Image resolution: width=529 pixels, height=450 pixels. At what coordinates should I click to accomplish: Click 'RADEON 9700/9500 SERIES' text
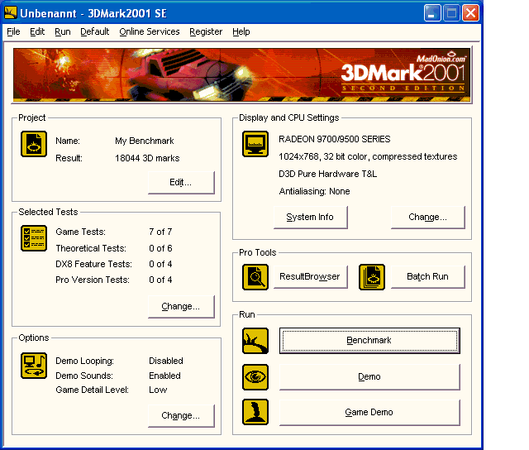click(x=334, y=139)
